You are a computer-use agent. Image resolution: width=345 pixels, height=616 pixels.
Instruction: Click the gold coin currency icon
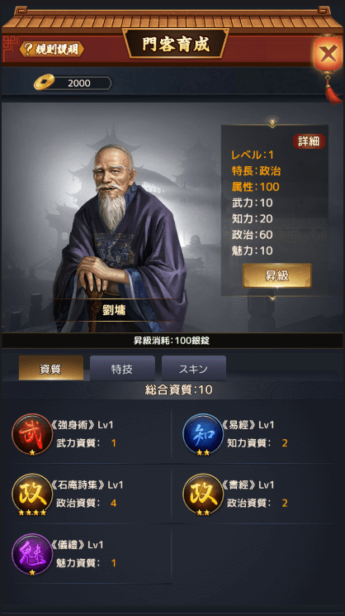pyautogui.click(x=44, y=83)
